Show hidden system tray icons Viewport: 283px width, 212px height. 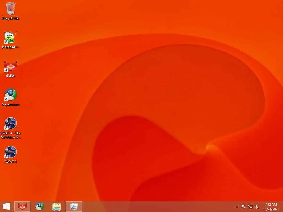coord(237,207)
